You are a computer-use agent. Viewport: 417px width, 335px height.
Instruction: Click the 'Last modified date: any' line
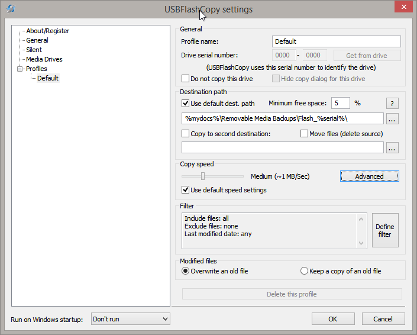click(218, 234)
